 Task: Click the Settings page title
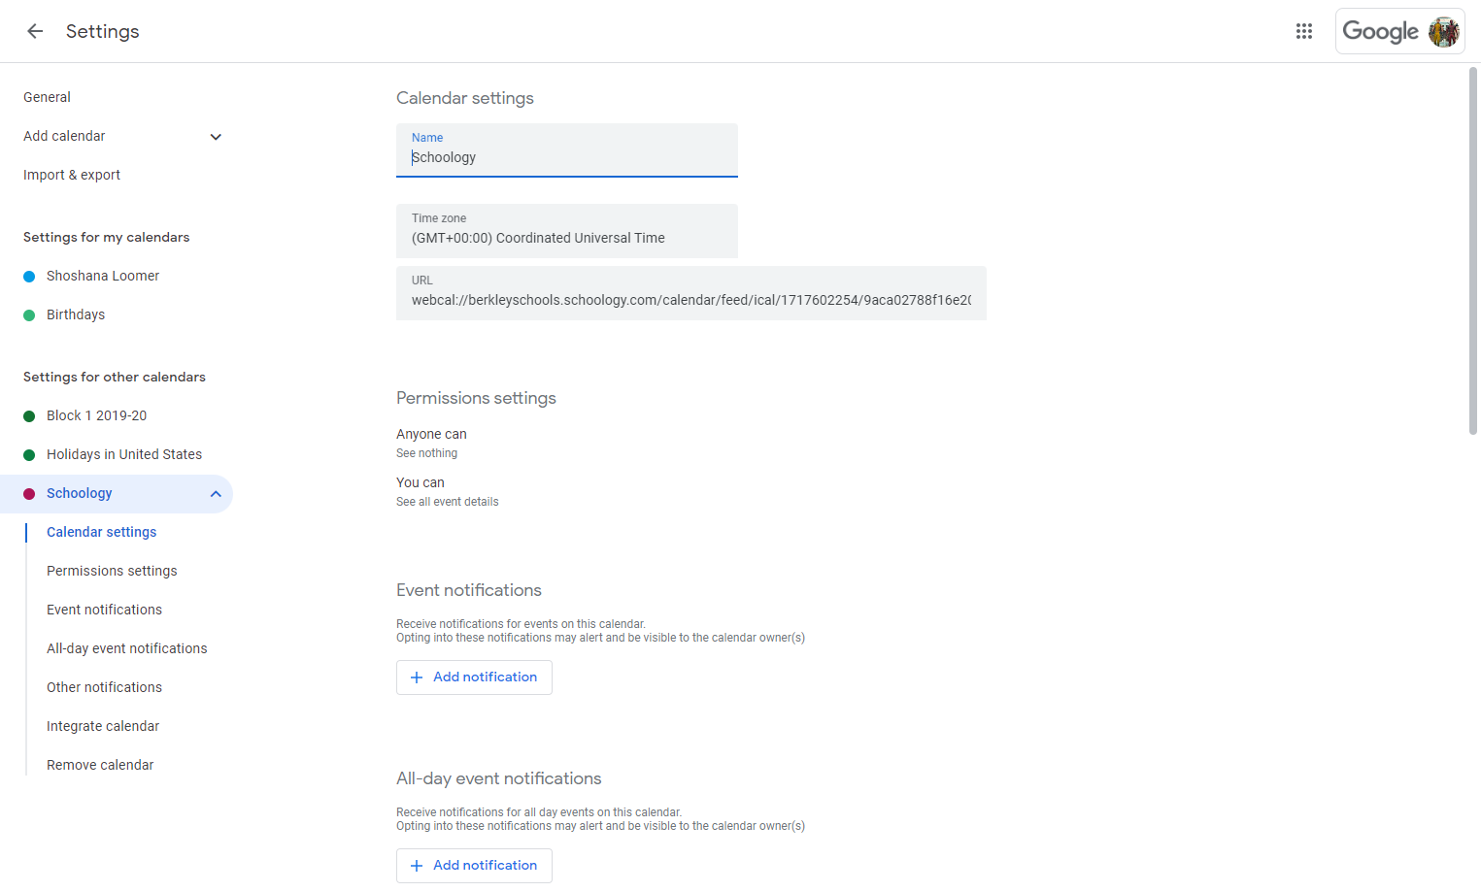tap(102, 31)
